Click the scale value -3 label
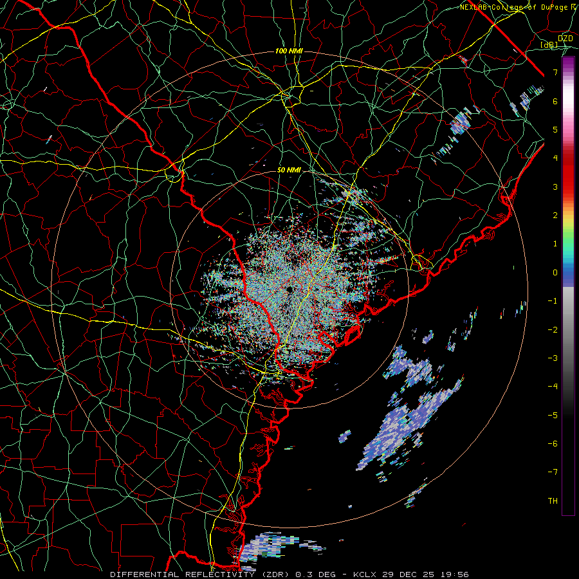The height and width of the screenshot is (579, 579). (553, 358)
